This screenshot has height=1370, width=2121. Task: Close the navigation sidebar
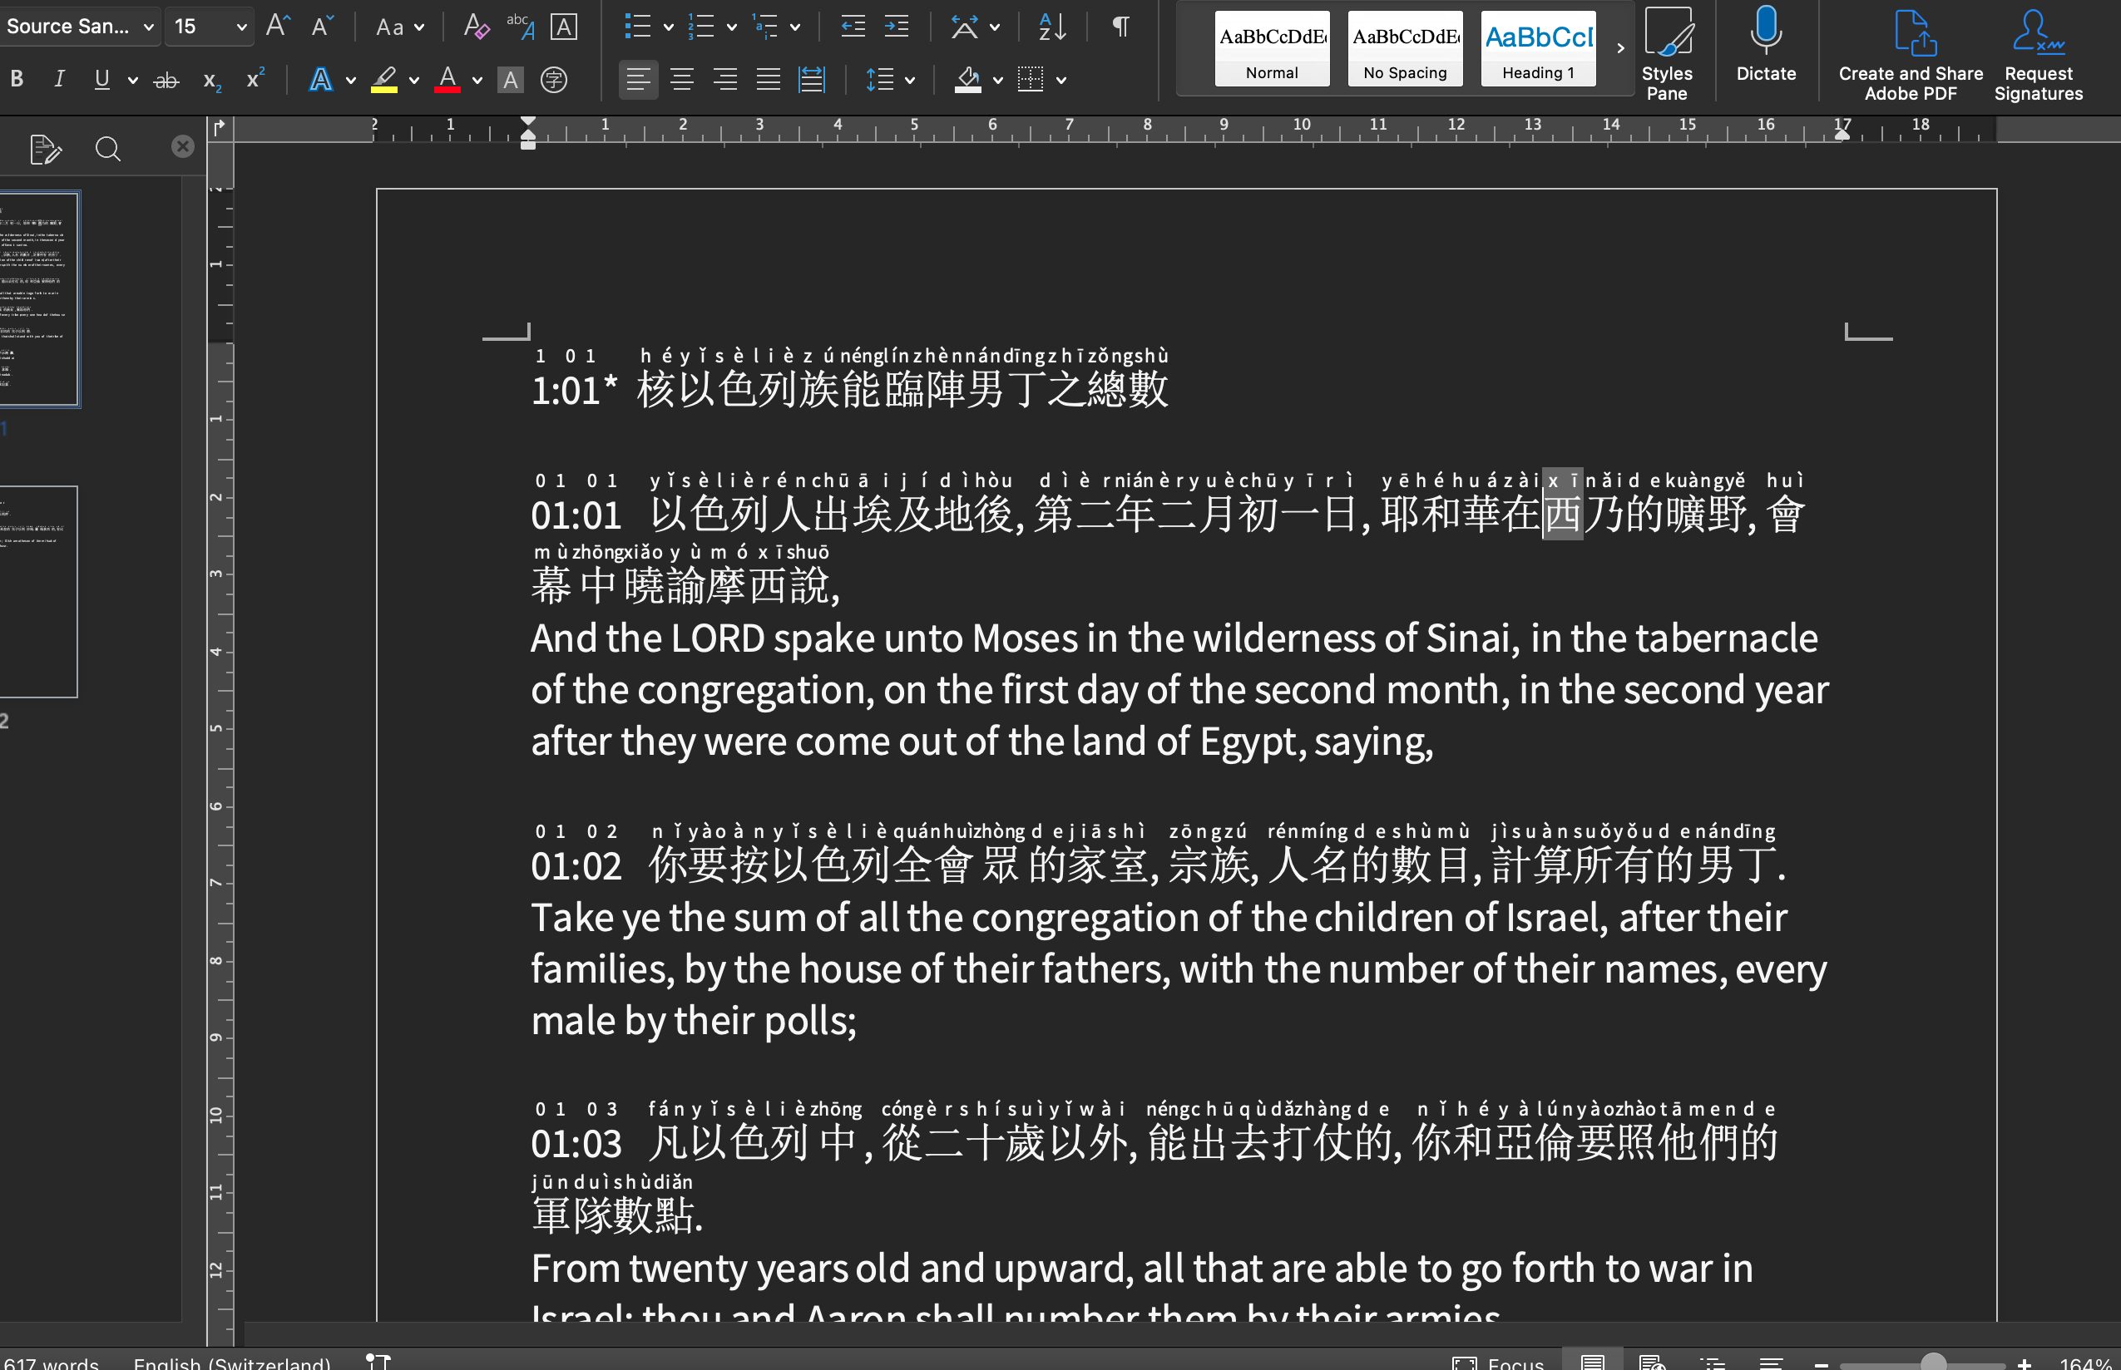tap(182, 146)
